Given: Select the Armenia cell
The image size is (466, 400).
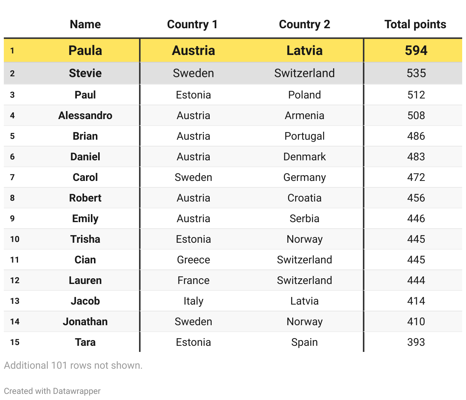Looking at the screenshot, I should point(304,116).
